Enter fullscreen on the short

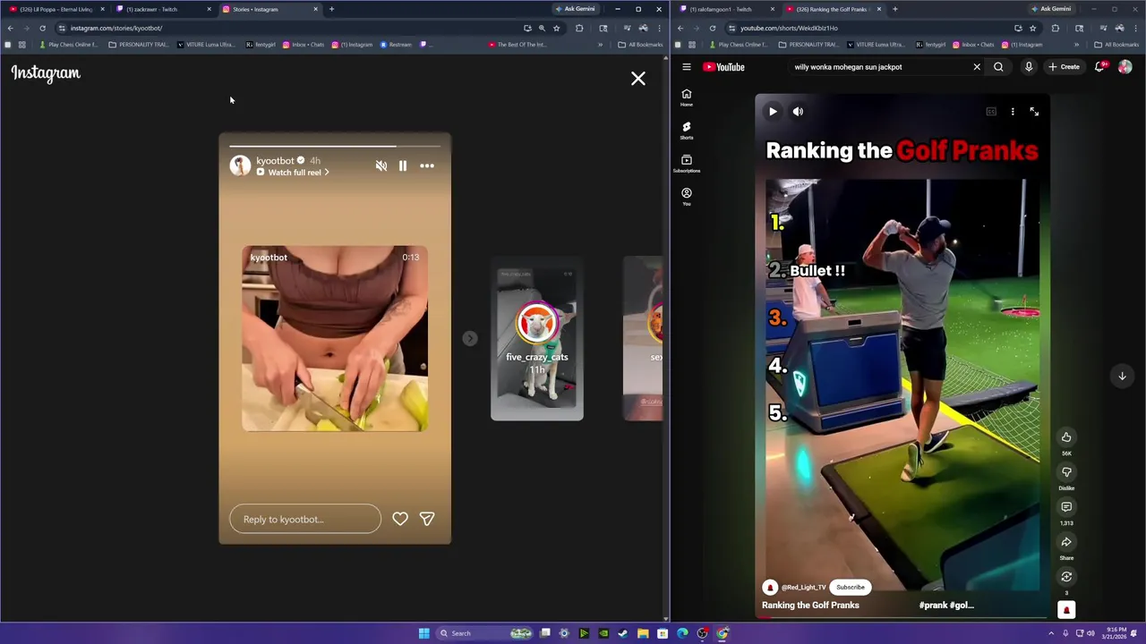pyautogui.click(x=1034, y=112)
